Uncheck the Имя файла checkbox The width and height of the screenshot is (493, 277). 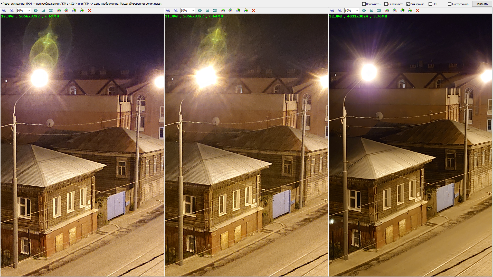[408, 4]
